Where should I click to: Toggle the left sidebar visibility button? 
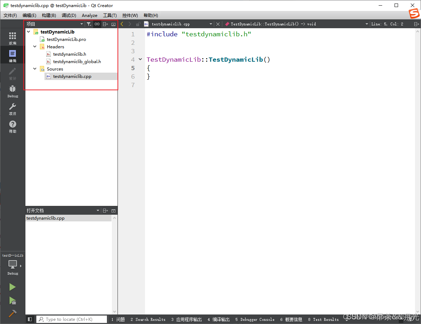(30, 319)
